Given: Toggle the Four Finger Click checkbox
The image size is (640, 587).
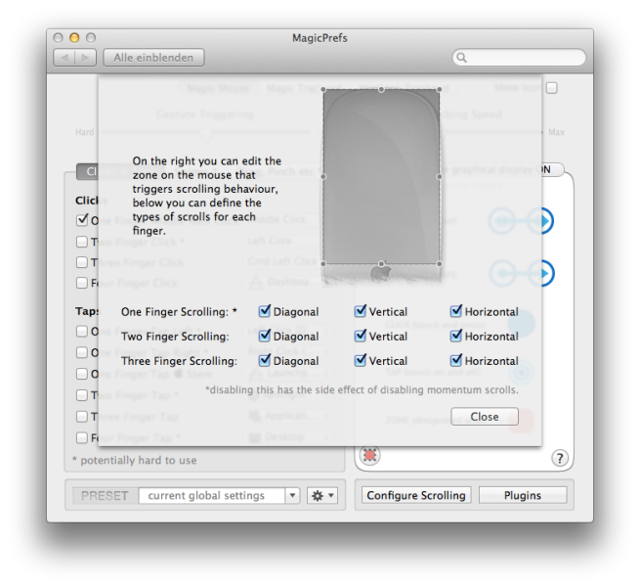Looking at the screenshot, I should click(82, 283).
